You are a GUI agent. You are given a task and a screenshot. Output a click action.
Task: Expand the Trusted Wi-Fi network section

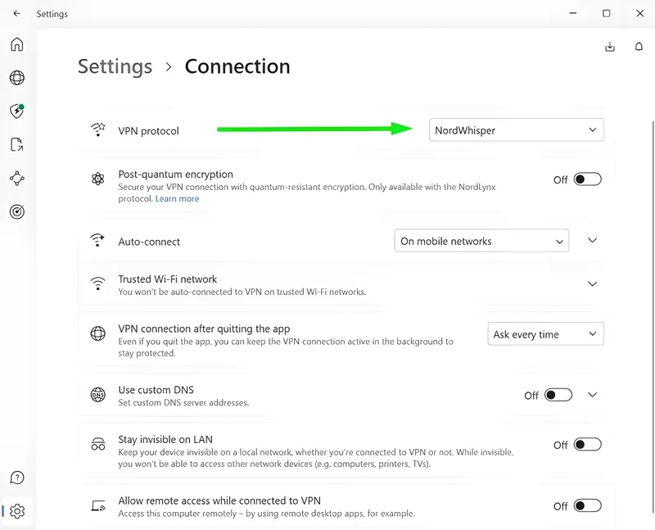(592, 283)
